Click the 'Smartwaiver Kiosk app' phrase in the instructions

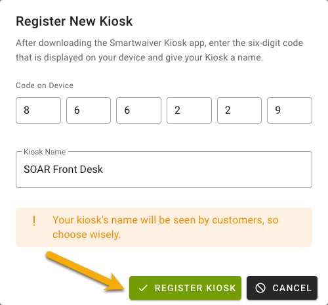point(157,43)
